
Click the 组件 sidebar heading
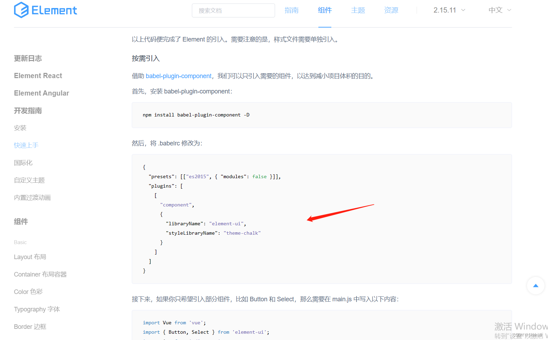21,221
